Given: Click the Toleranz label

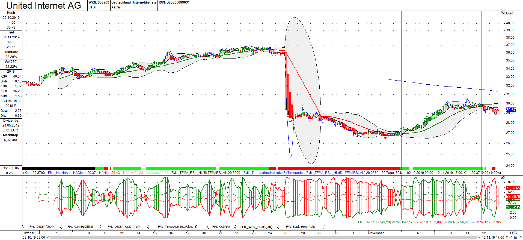Looking at the screenshot, I should click(11, 52).
